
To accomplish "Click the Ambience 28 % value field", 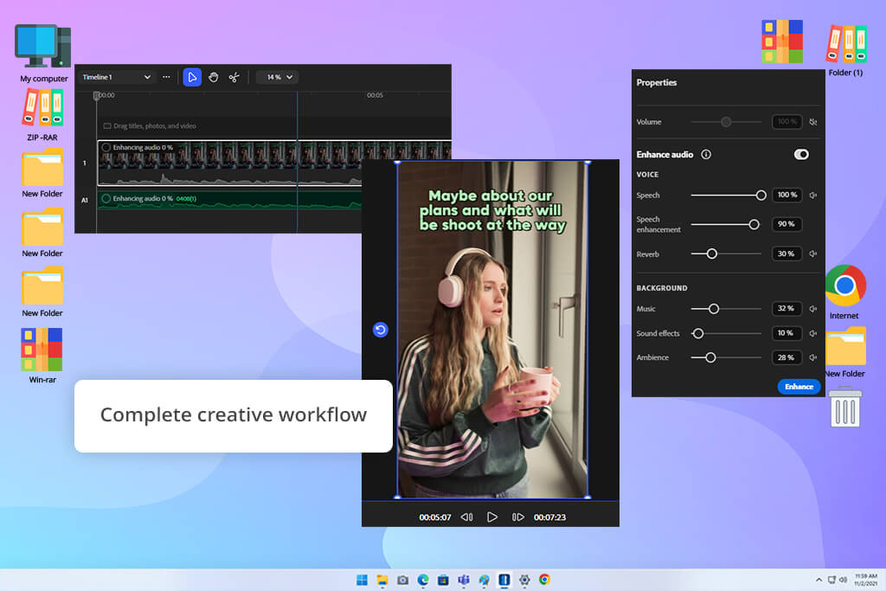I will (786, 357).
